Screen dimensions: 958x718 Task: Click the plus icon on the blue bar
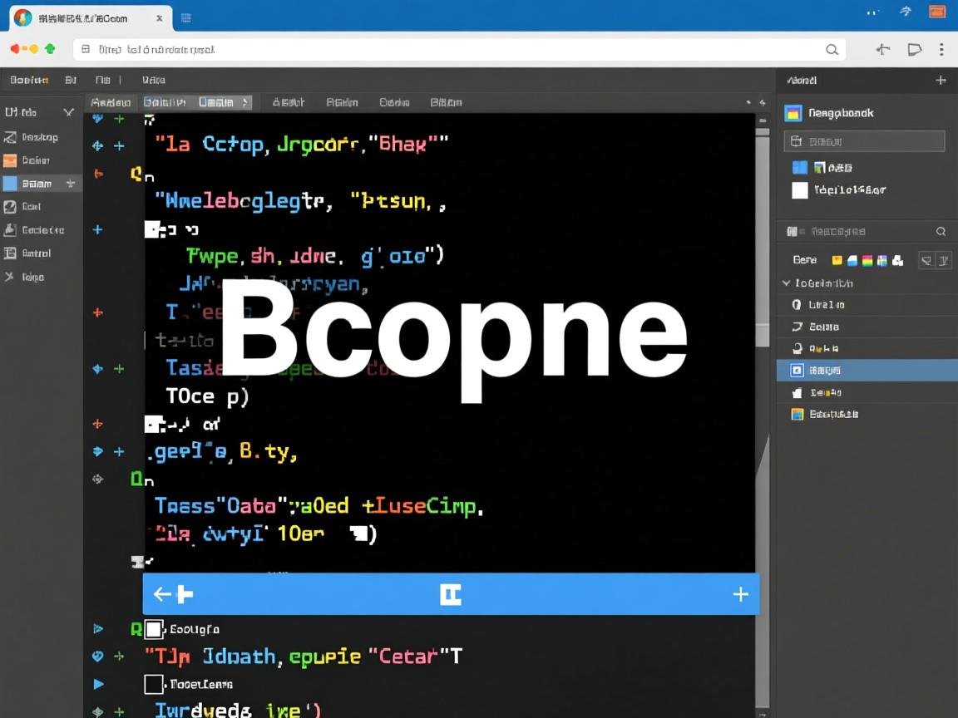click(x=740, y=594)
